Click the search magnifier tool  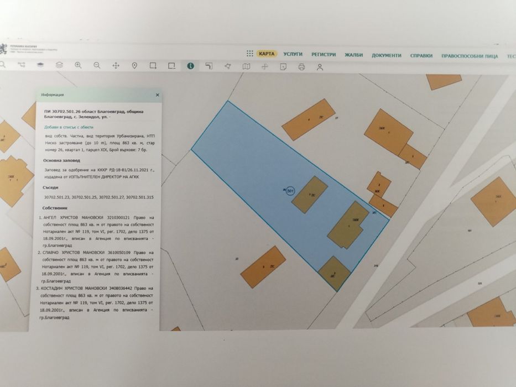[x=2, y=65]
